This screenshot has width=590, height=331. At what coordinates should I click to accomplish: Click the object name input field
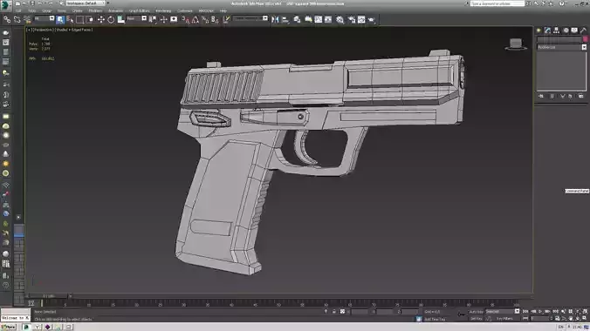559,39
